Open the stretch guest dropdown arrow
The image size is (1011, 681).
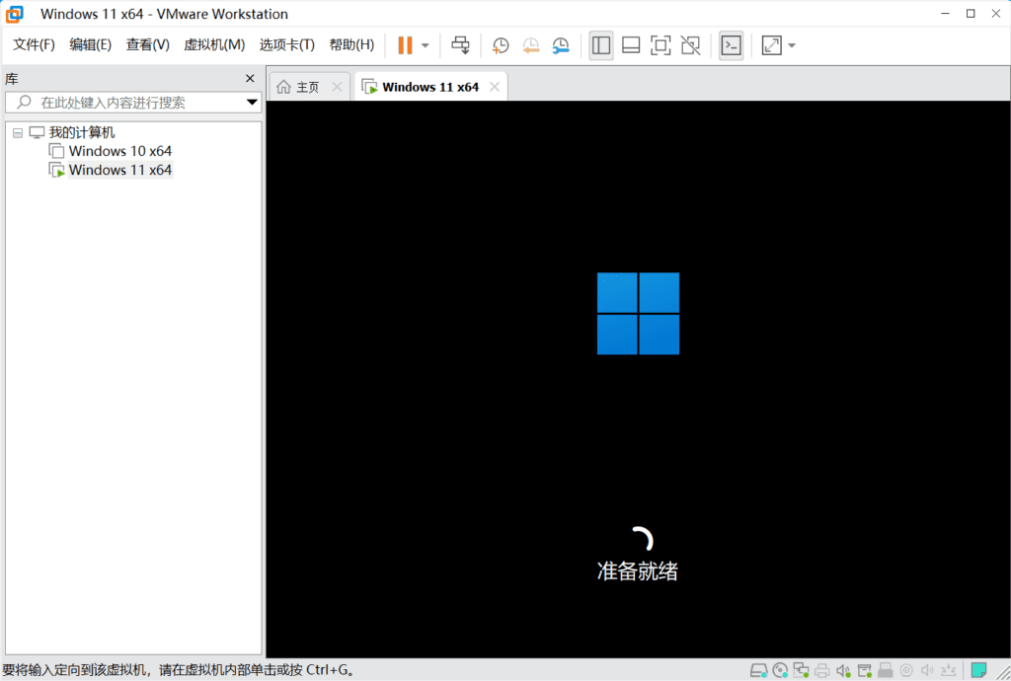click(x=792, y=45)
